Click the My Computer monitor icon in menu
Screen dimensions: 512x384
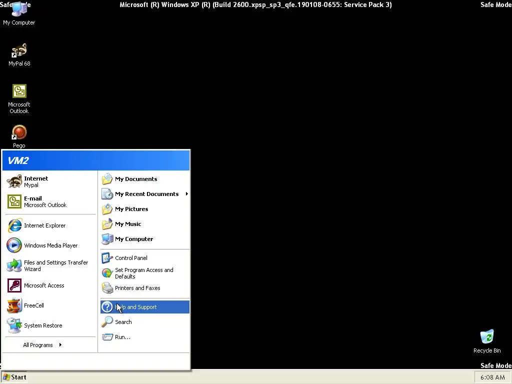(x=107, y=239)
